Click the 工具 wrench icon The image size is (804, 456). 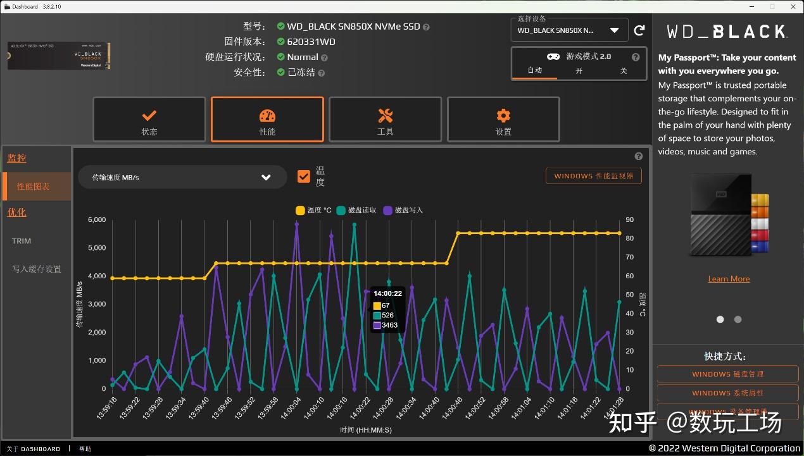pyautogui.click(x=385, y=115)
